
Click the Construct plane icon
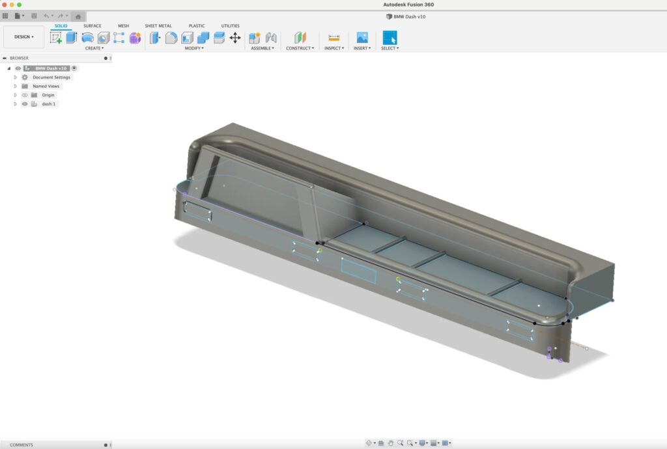(300, 37)
